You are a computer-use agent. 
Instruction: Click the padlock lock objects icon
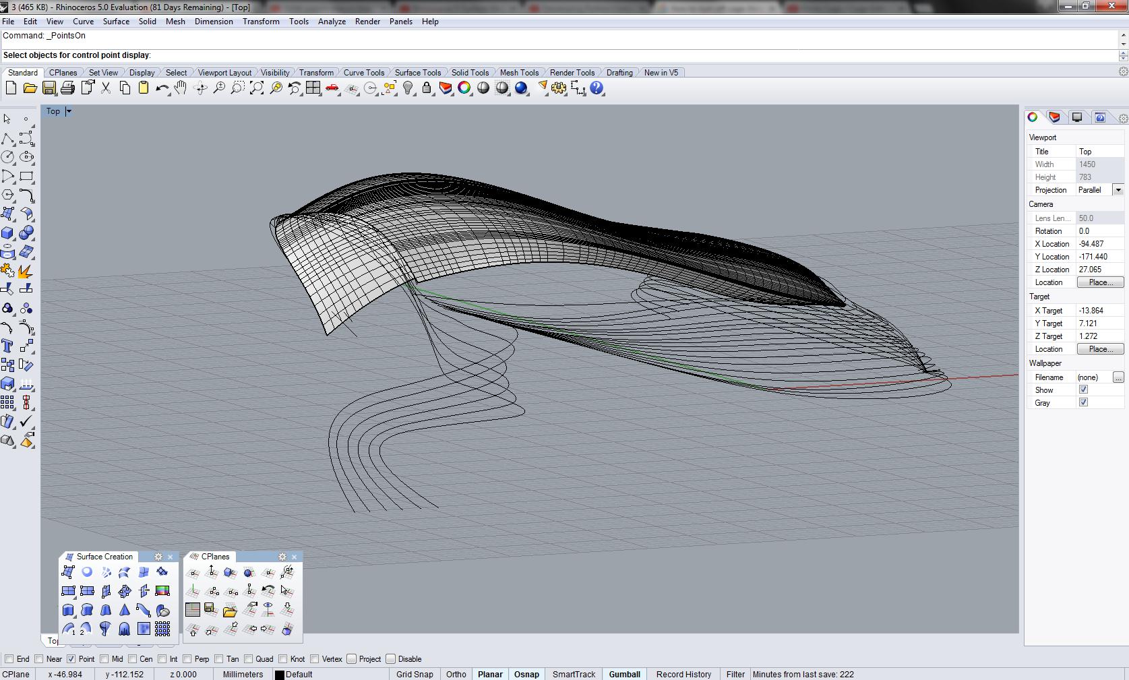(x=427, y=88)
